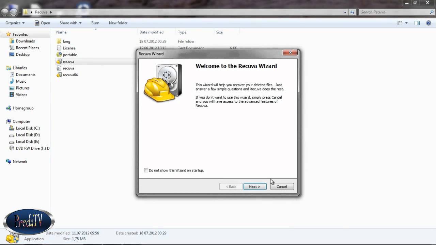Open Downloads in Favorites
This screenshot has width=436, height=245.
click(25, 41)
